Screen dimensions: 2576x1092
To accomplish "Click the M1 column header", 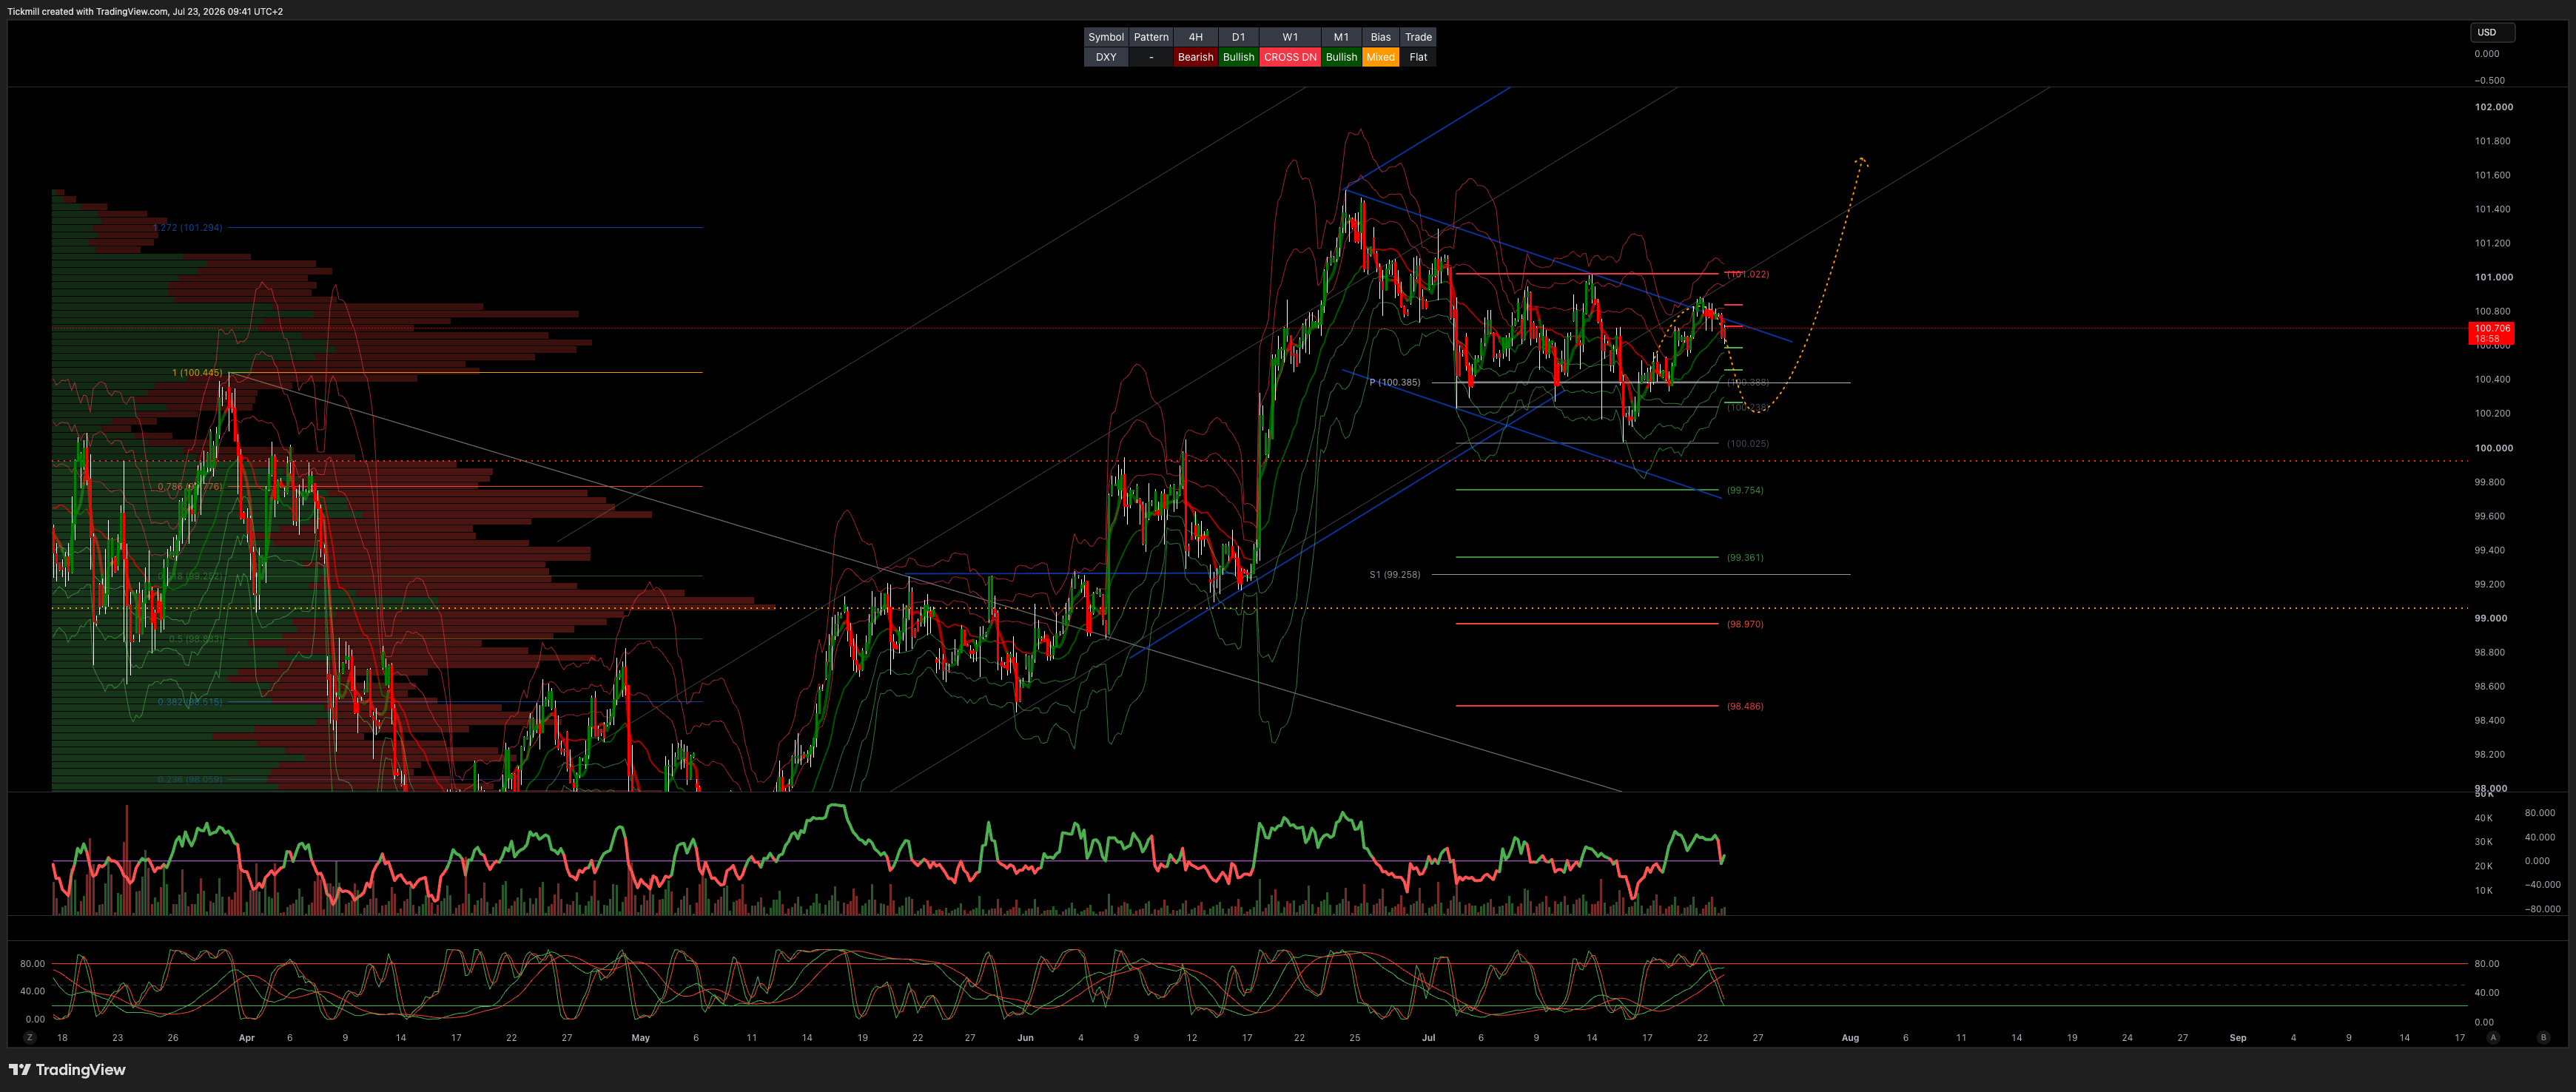I will point(1341,37).
